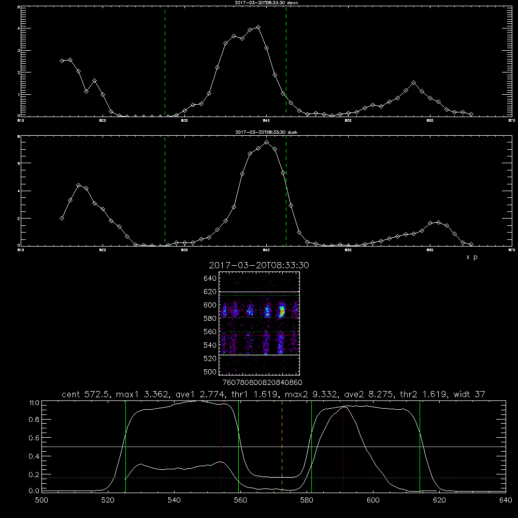518x518 pixels.
Task: Select the 'x p' axis label
Action: click(x=472, y=257)
